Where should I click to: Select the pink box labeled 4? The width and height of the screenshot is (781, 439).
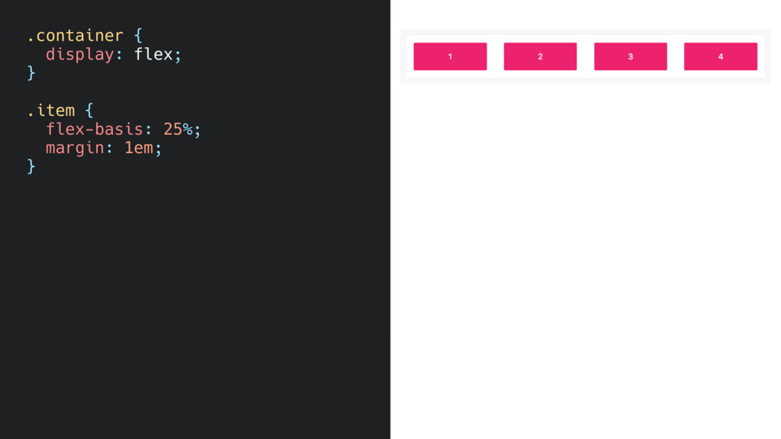720,56
